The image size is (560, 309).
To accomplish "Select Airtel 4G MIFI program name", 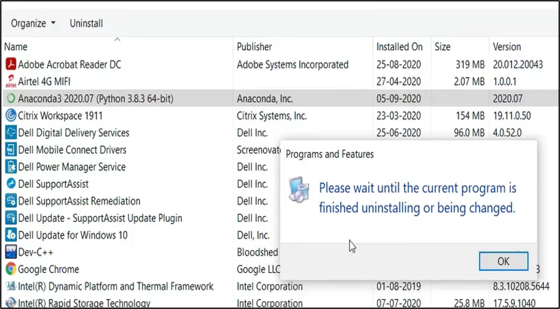I will pos(44,82).
